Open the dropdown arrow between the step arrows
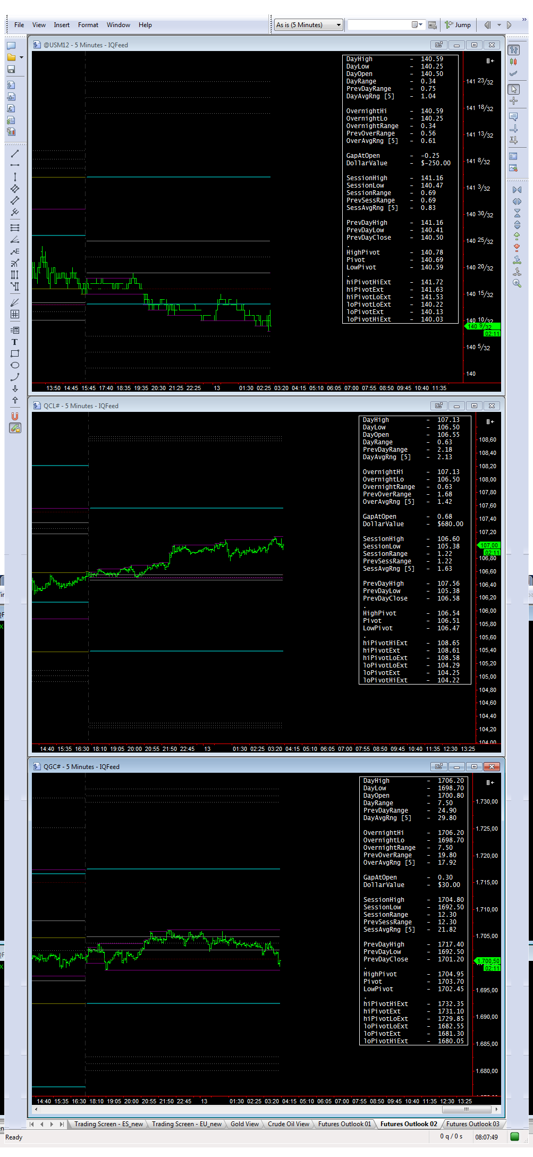533x1157 pixels. (499, 25)
